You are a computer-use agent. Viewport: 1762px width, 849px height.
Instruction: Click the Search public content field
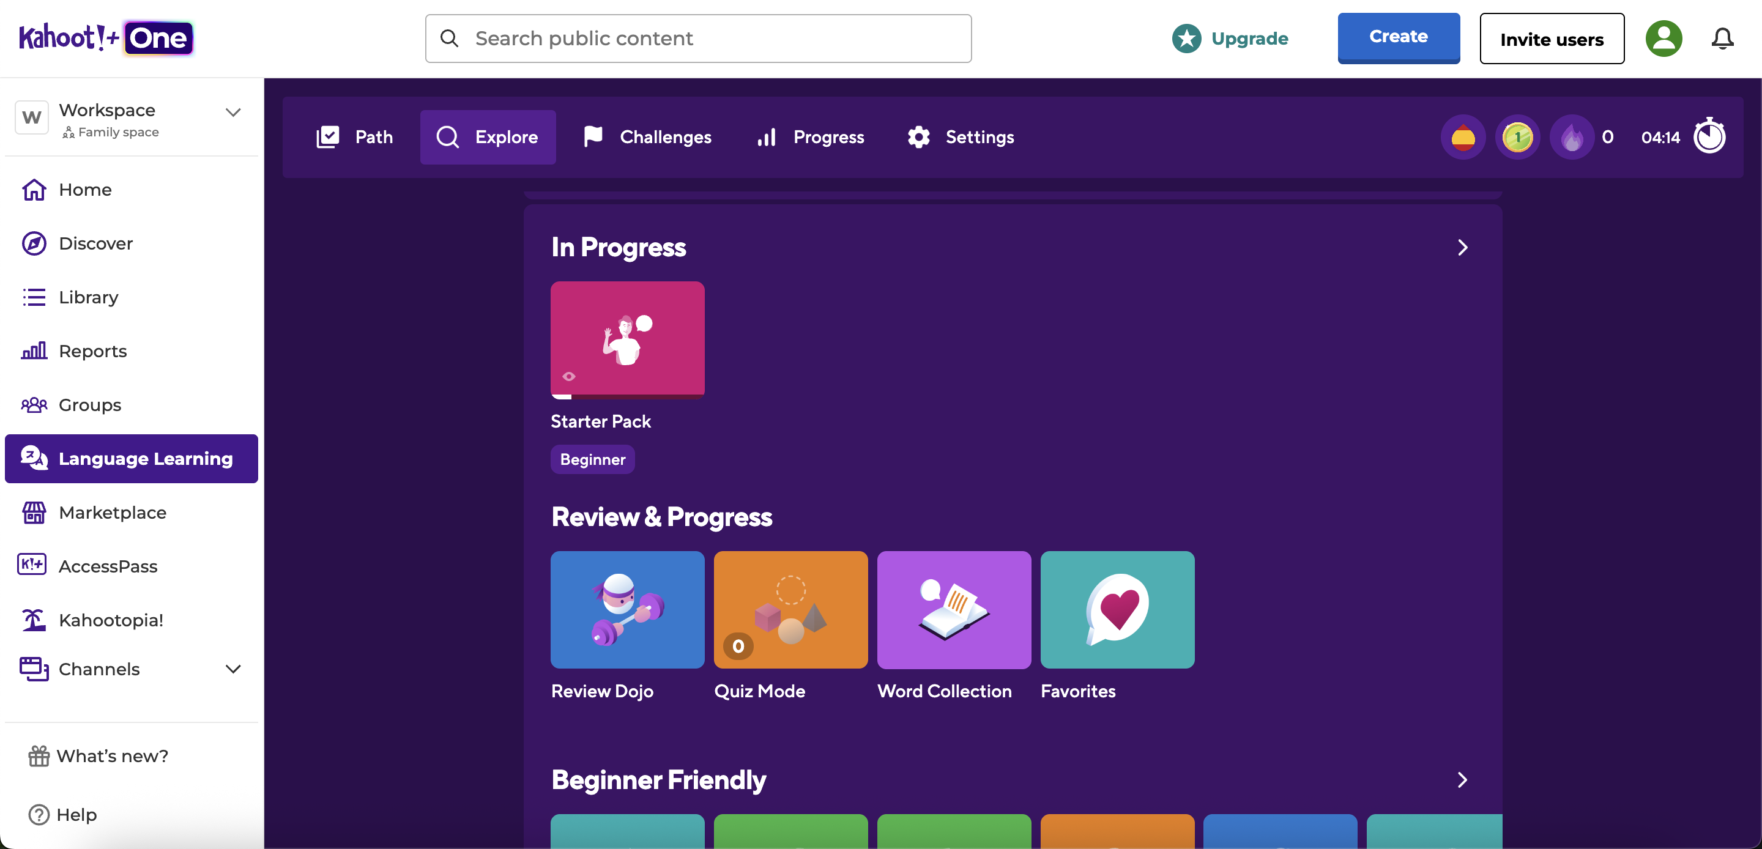point(698,39)
